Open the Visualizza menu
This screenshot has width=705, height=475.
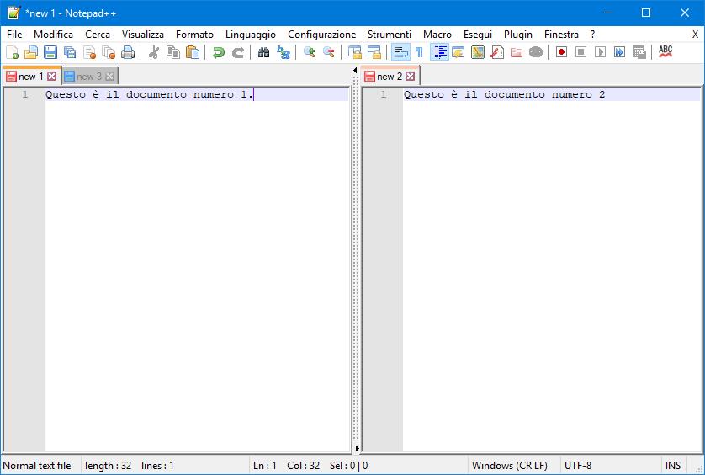(143, 35)
